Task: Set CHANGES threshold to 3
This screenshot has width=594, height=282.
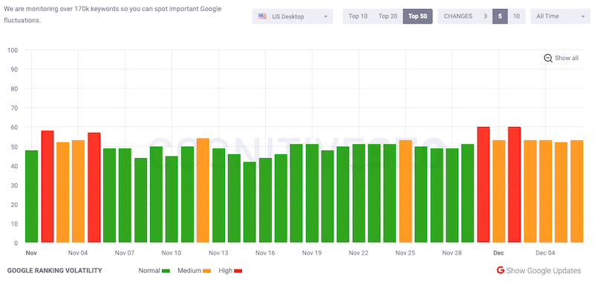Action: [486, 16]
